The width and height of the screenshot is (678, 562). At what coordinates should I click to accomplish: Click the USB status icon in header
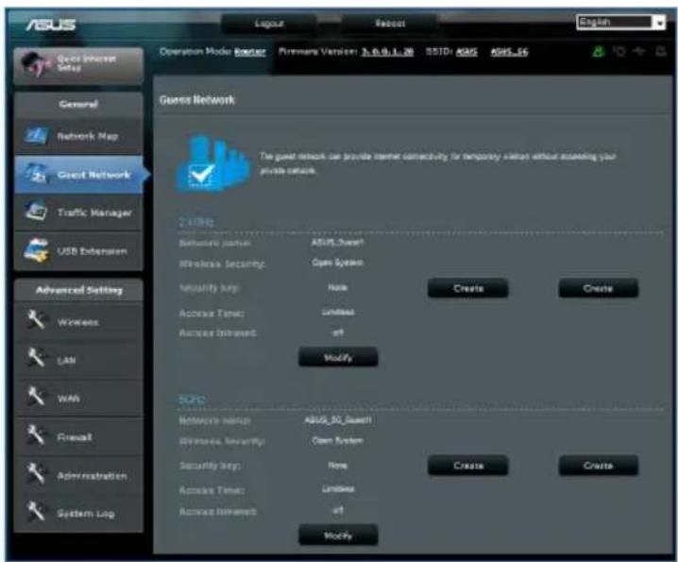coord(639,52)
